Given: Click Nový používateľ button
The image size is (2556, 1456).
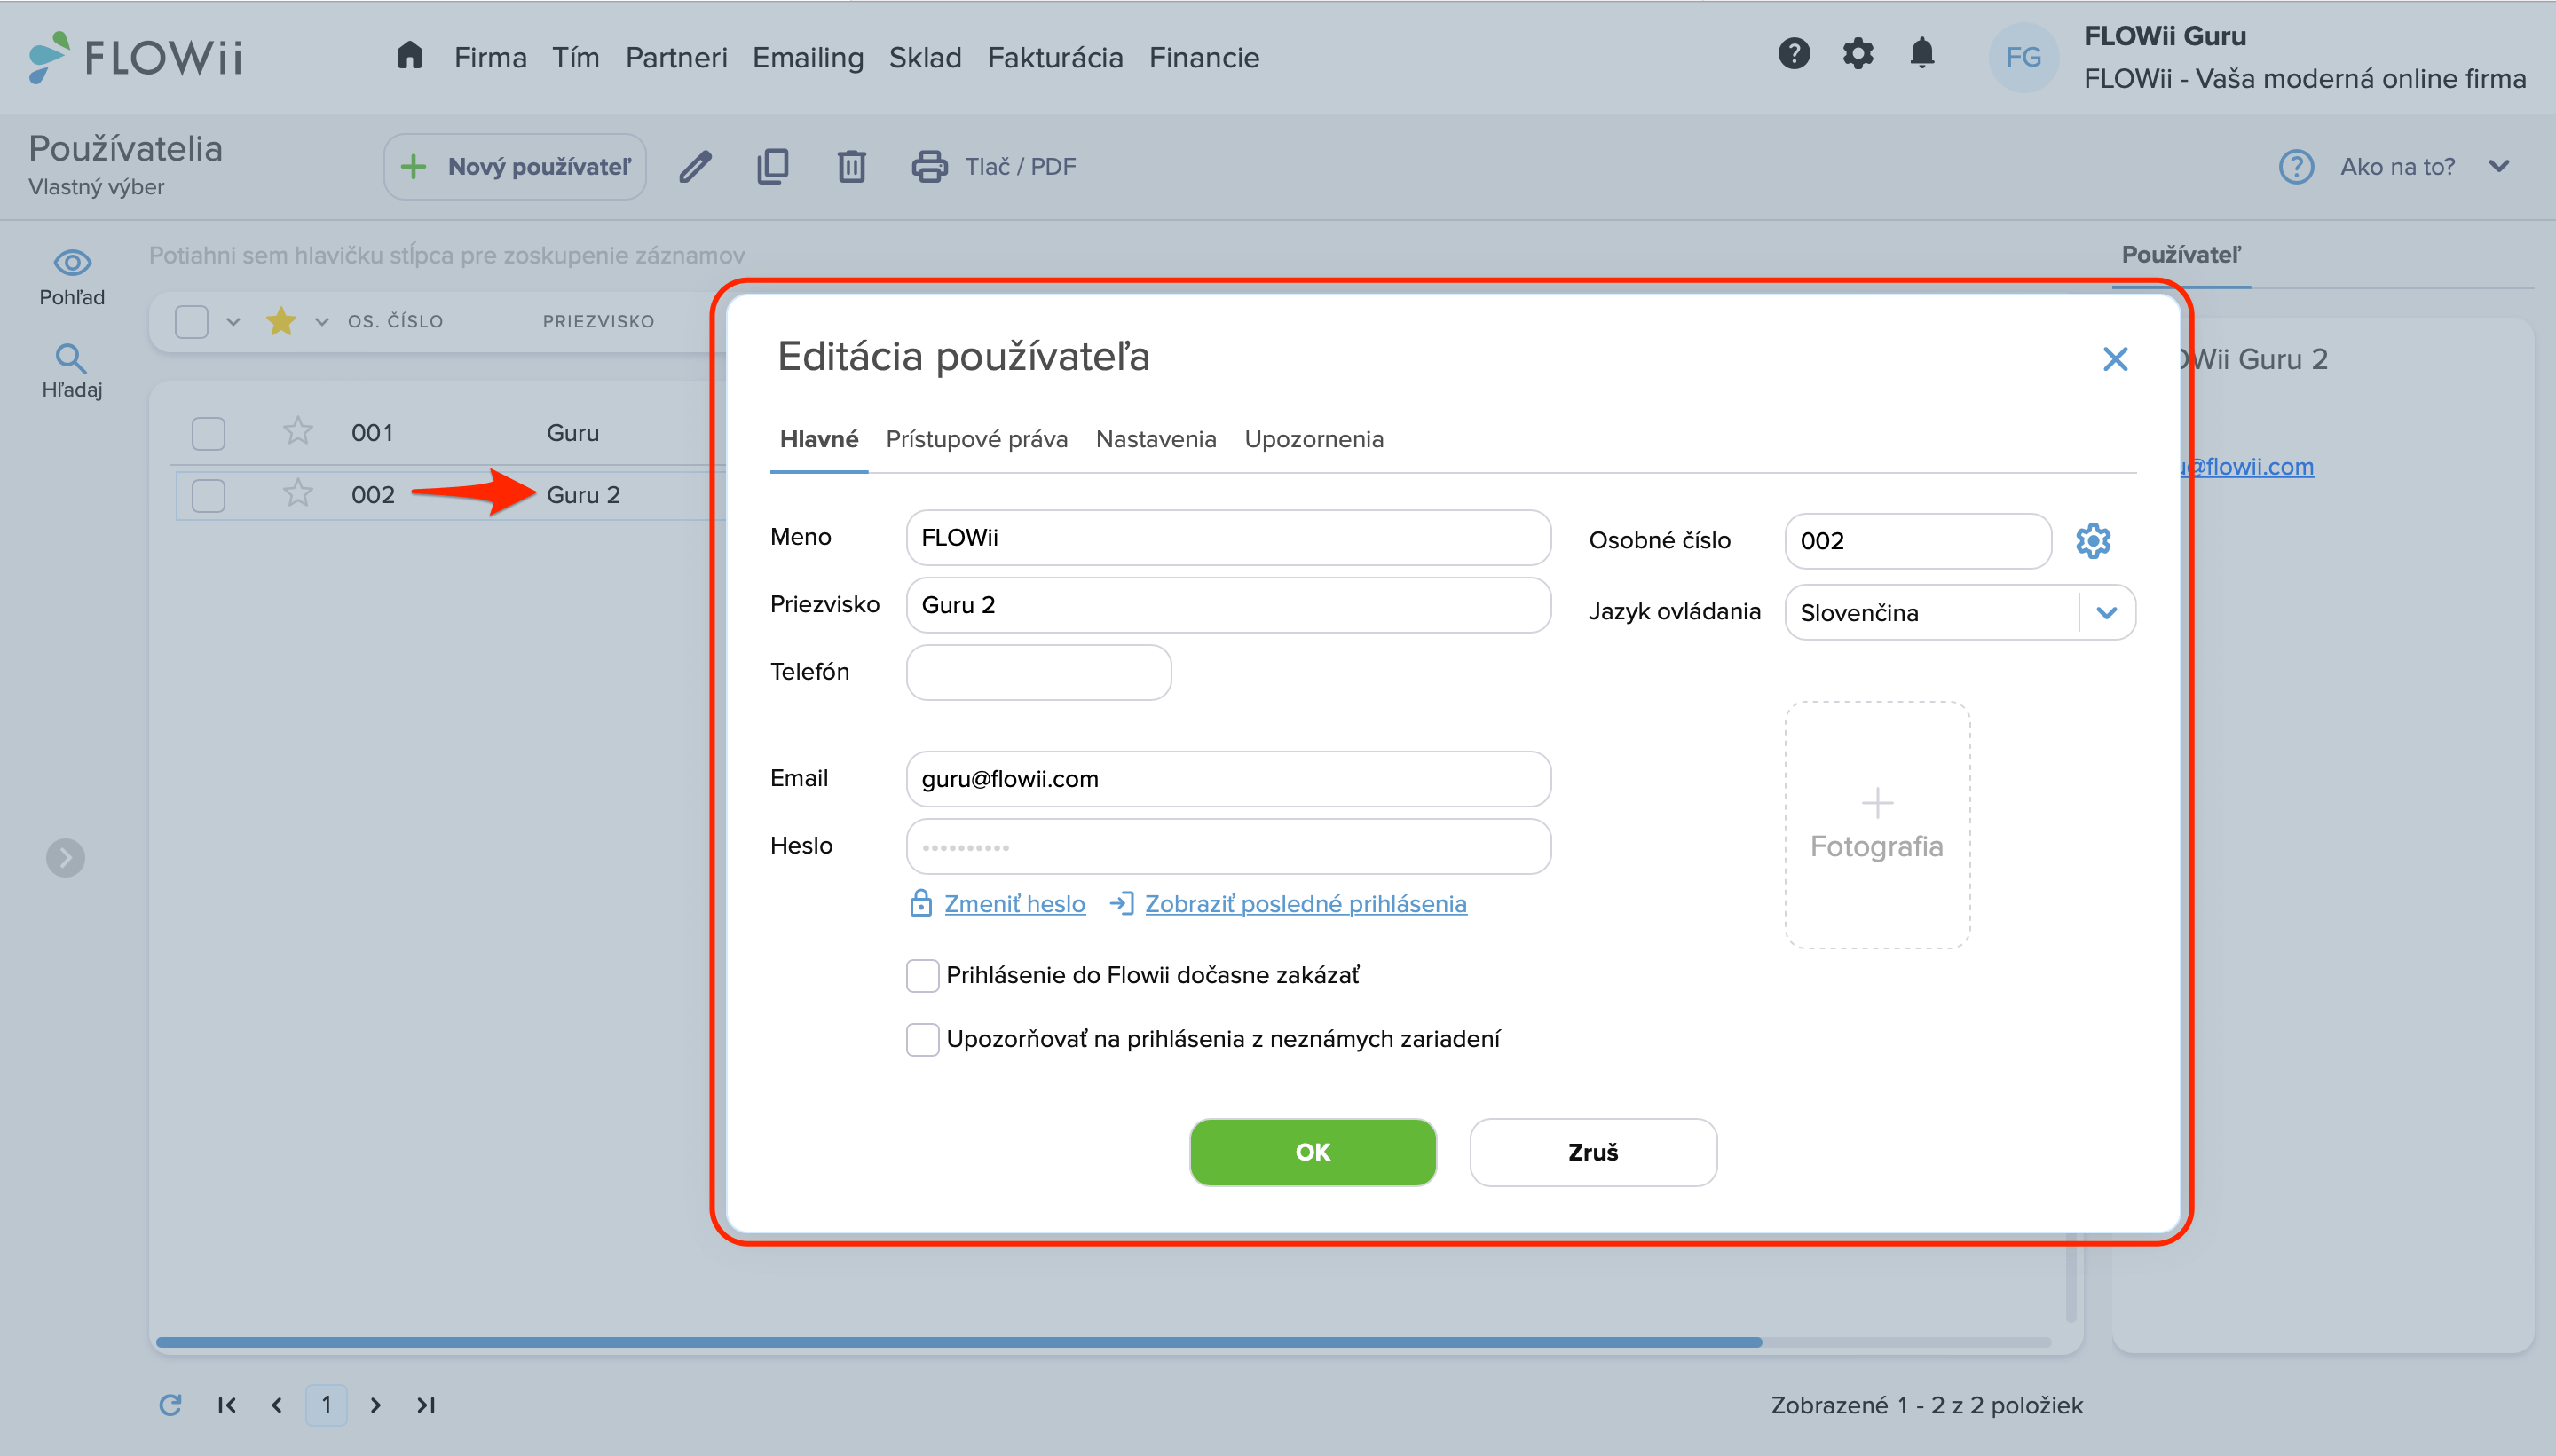Looking at the screenshot, I should (515, 166).
